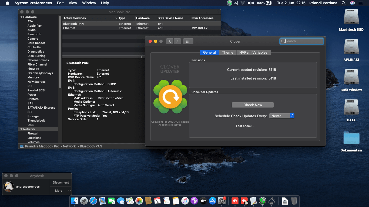Open Reminders from the Dock
The width and height of the screenshot is (369, 207).
[x=167, y=201]
